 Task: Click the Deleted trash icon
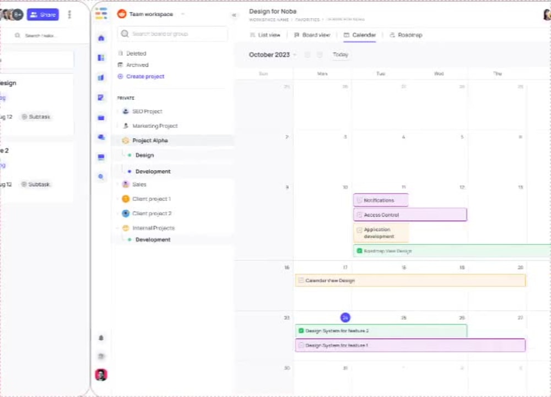point(120,53)
